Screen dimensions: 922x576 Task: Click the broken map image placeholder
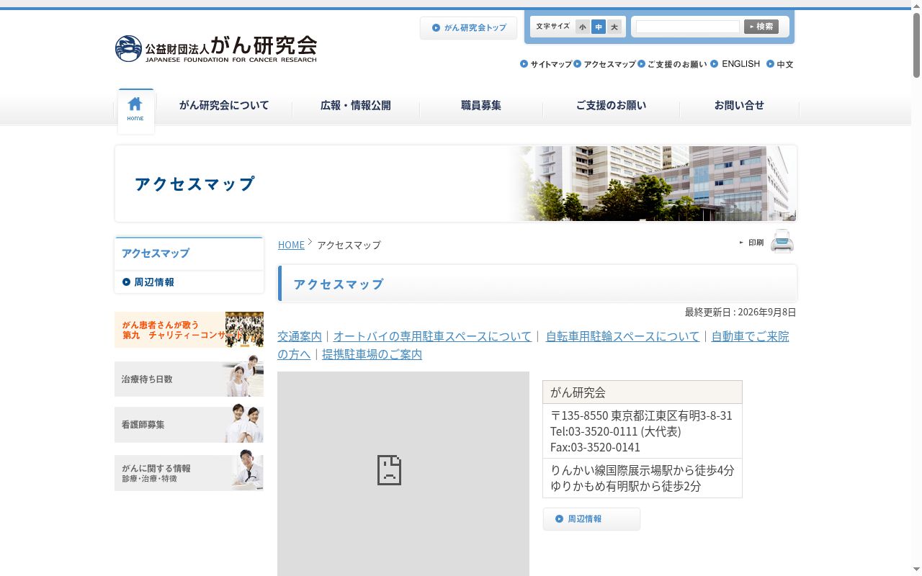click(403, 473)
